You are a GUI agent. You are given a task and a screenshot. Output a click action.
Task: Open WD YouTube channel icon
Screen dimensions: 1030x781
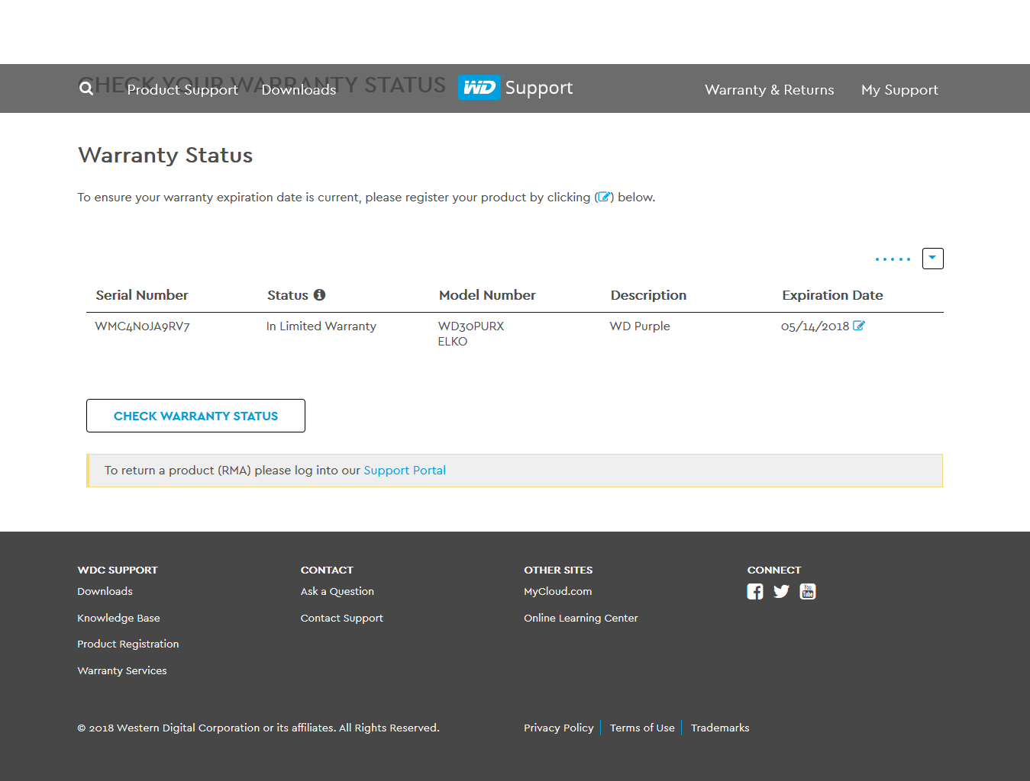tap(808, 592)
